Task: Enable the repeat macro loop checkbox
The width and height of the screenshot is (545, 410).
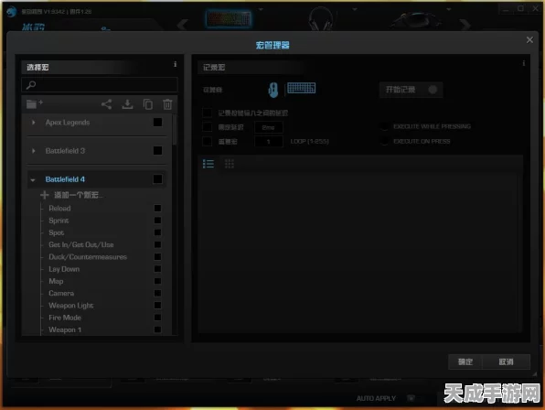Action: [x=207, y=142]
